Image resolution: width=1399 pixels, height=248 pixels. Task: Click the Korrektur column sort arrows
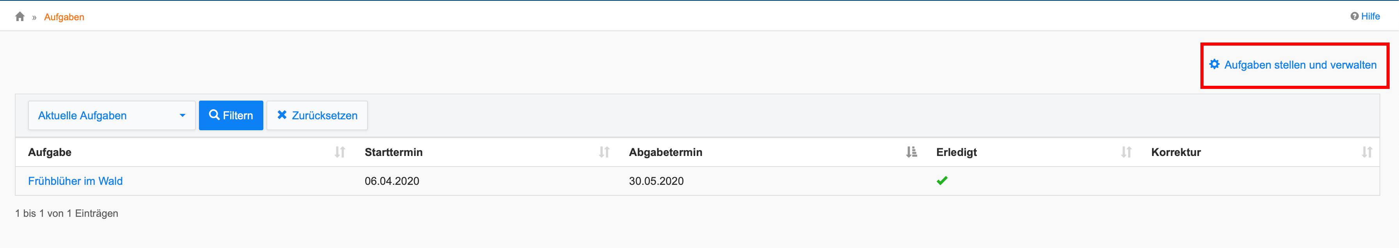[x=1367, y=152]
